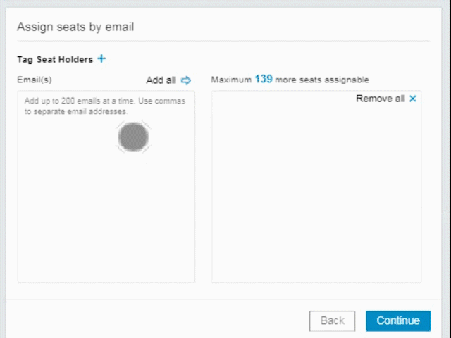This screenshot has height=338, width=451.
Task: Click the Email(s) field label
Action: coord(35,80)
